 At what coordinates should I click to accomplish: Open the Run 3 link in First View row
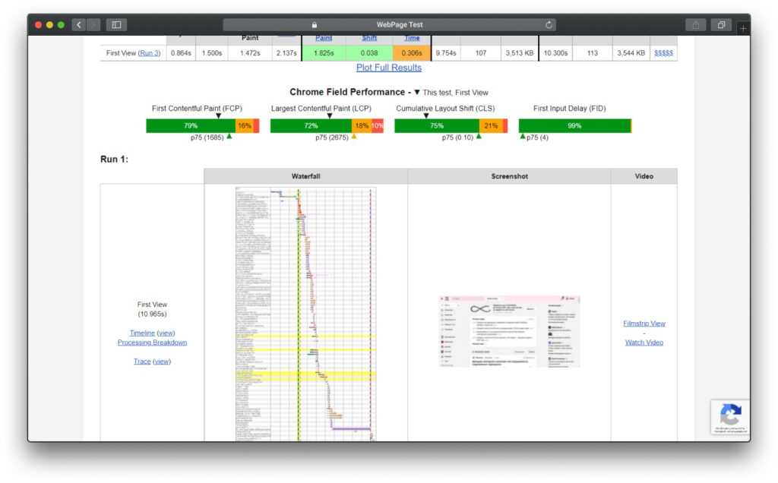point(149,53)
